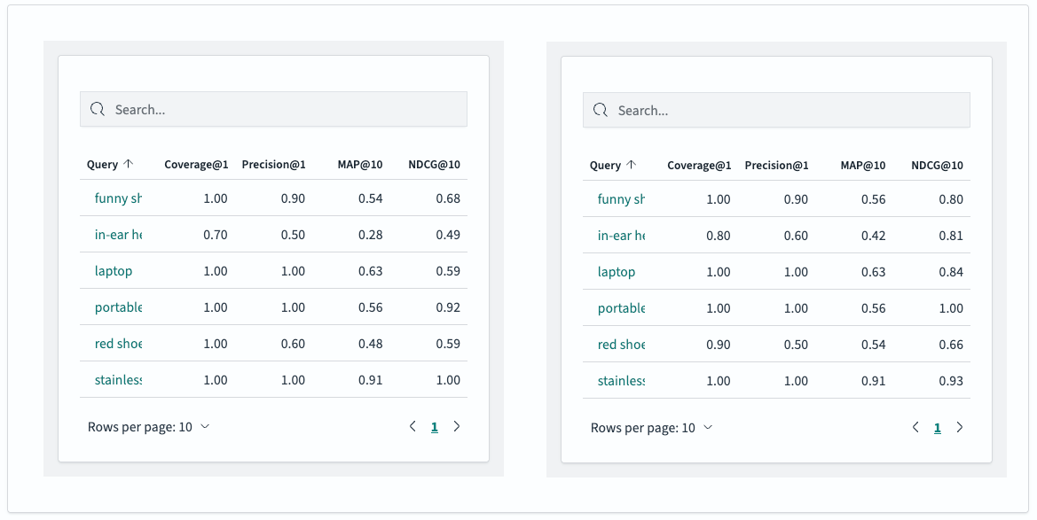Focus the right panel Search field

[x=776, y=110]
